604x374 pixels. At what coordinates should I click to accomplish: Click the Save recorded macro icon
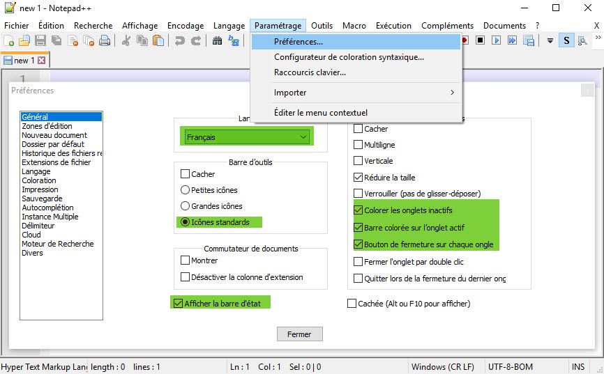[529, 40]
